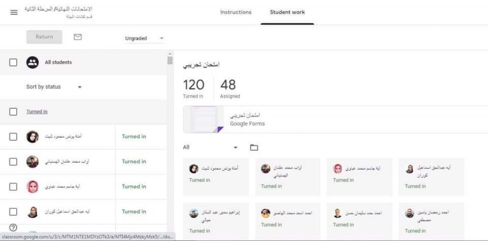Screen dimensions: 488x241
Task: Click the Turned in section link
Action: pyautogui.click(x=37, y=112)
